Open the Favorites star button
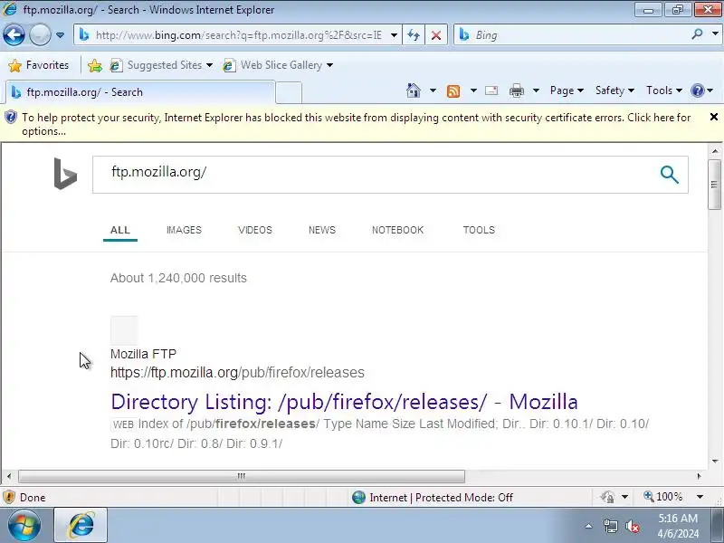 (39, 65)
